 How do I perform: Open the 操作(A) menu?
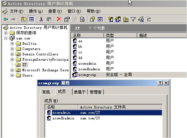coord(36,11)
